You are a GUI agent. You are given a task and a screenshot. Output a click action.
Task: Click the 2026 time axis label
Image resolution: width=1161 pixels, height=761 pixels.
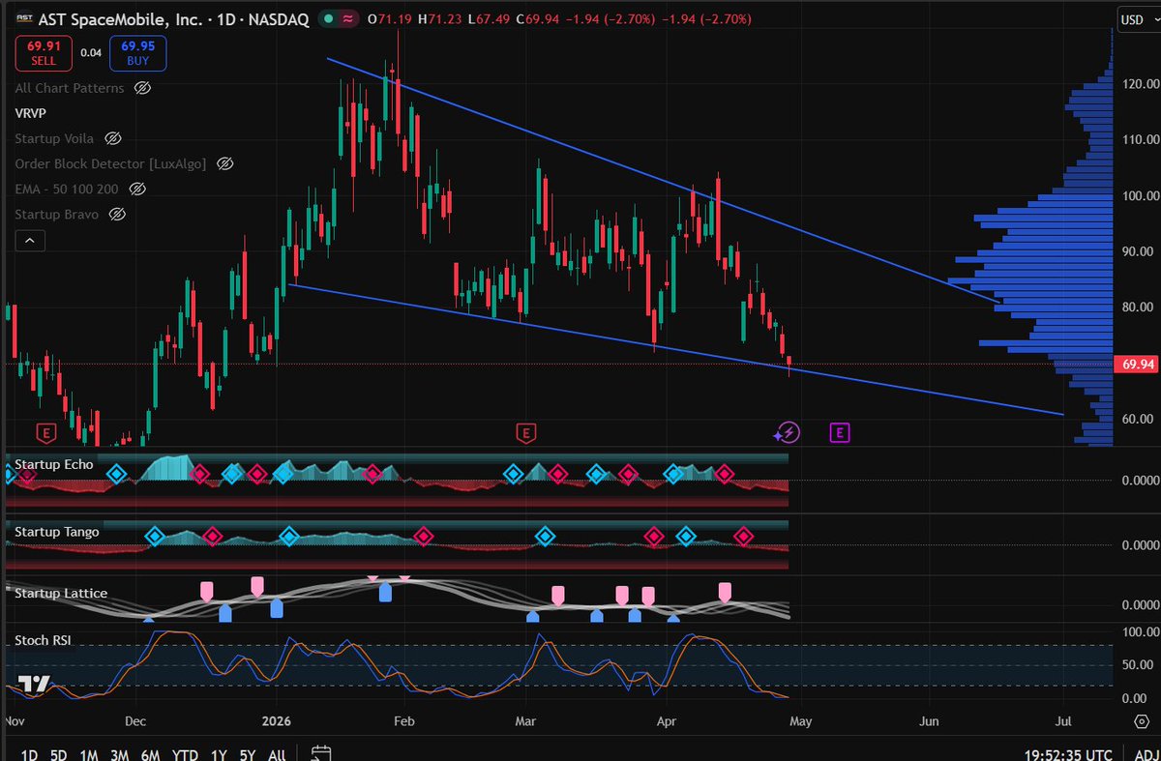[x=278, y=721]
